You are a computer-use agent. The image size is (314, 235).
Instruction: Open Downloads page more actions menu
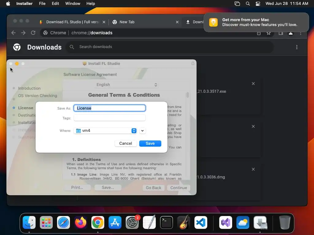297,47
